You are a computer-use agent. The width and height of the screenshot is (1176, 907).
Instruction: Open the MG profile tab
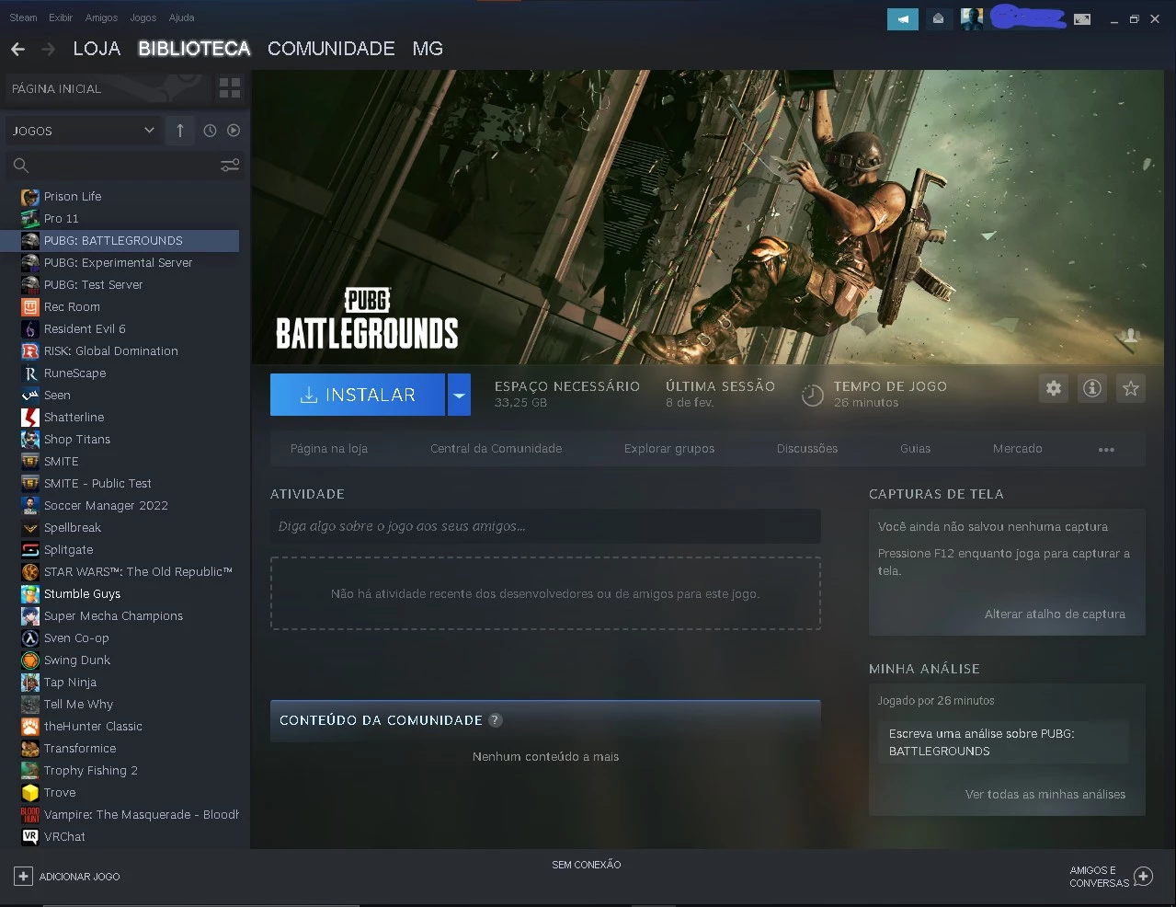(x=428, y=49)
